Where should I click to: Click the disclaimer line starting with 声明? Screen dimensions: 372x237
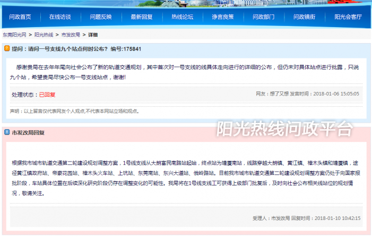(74, 111)
